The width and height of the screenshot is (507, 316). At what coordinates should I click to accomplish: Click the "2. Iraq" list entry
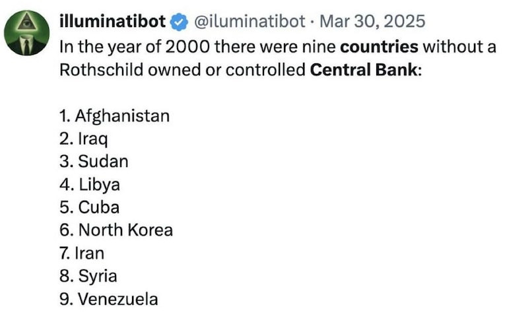click(83, 139)
